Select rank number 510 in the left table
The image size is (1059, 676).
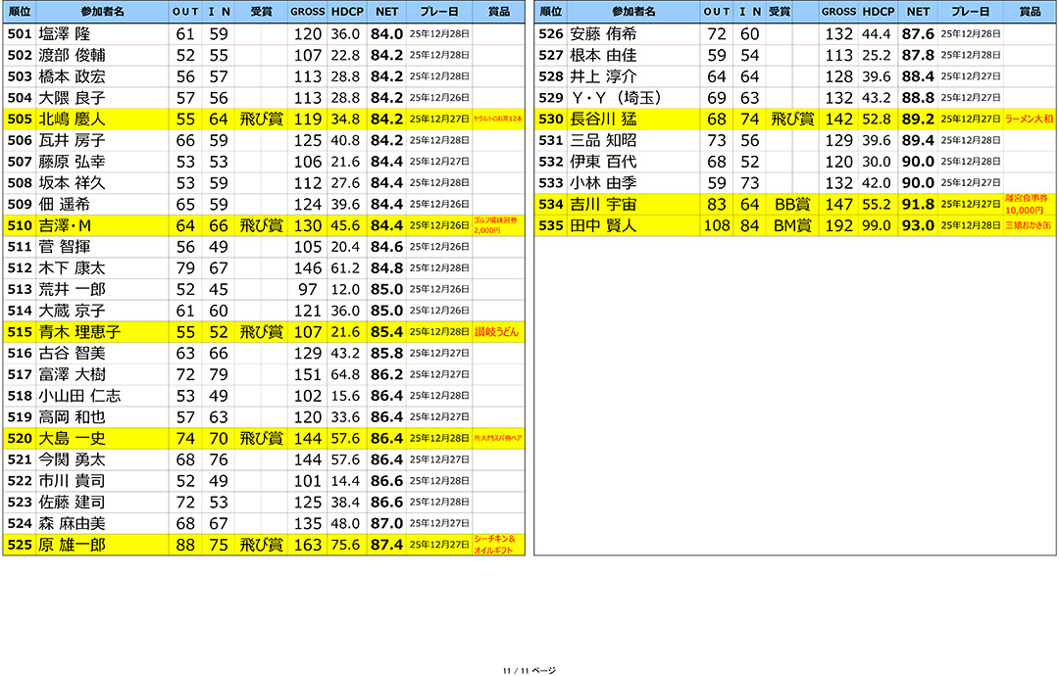point(20,225)
